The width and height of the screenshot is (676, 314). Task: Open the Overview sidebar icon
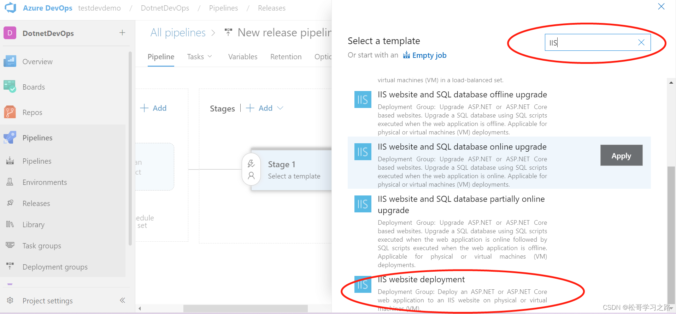10,61
